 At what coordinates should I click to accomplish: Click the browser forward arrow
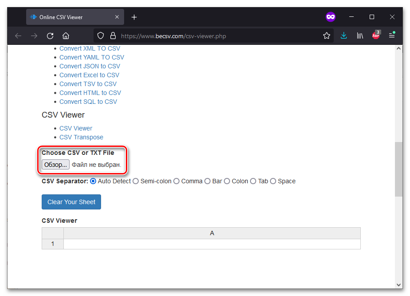[34, 36]
